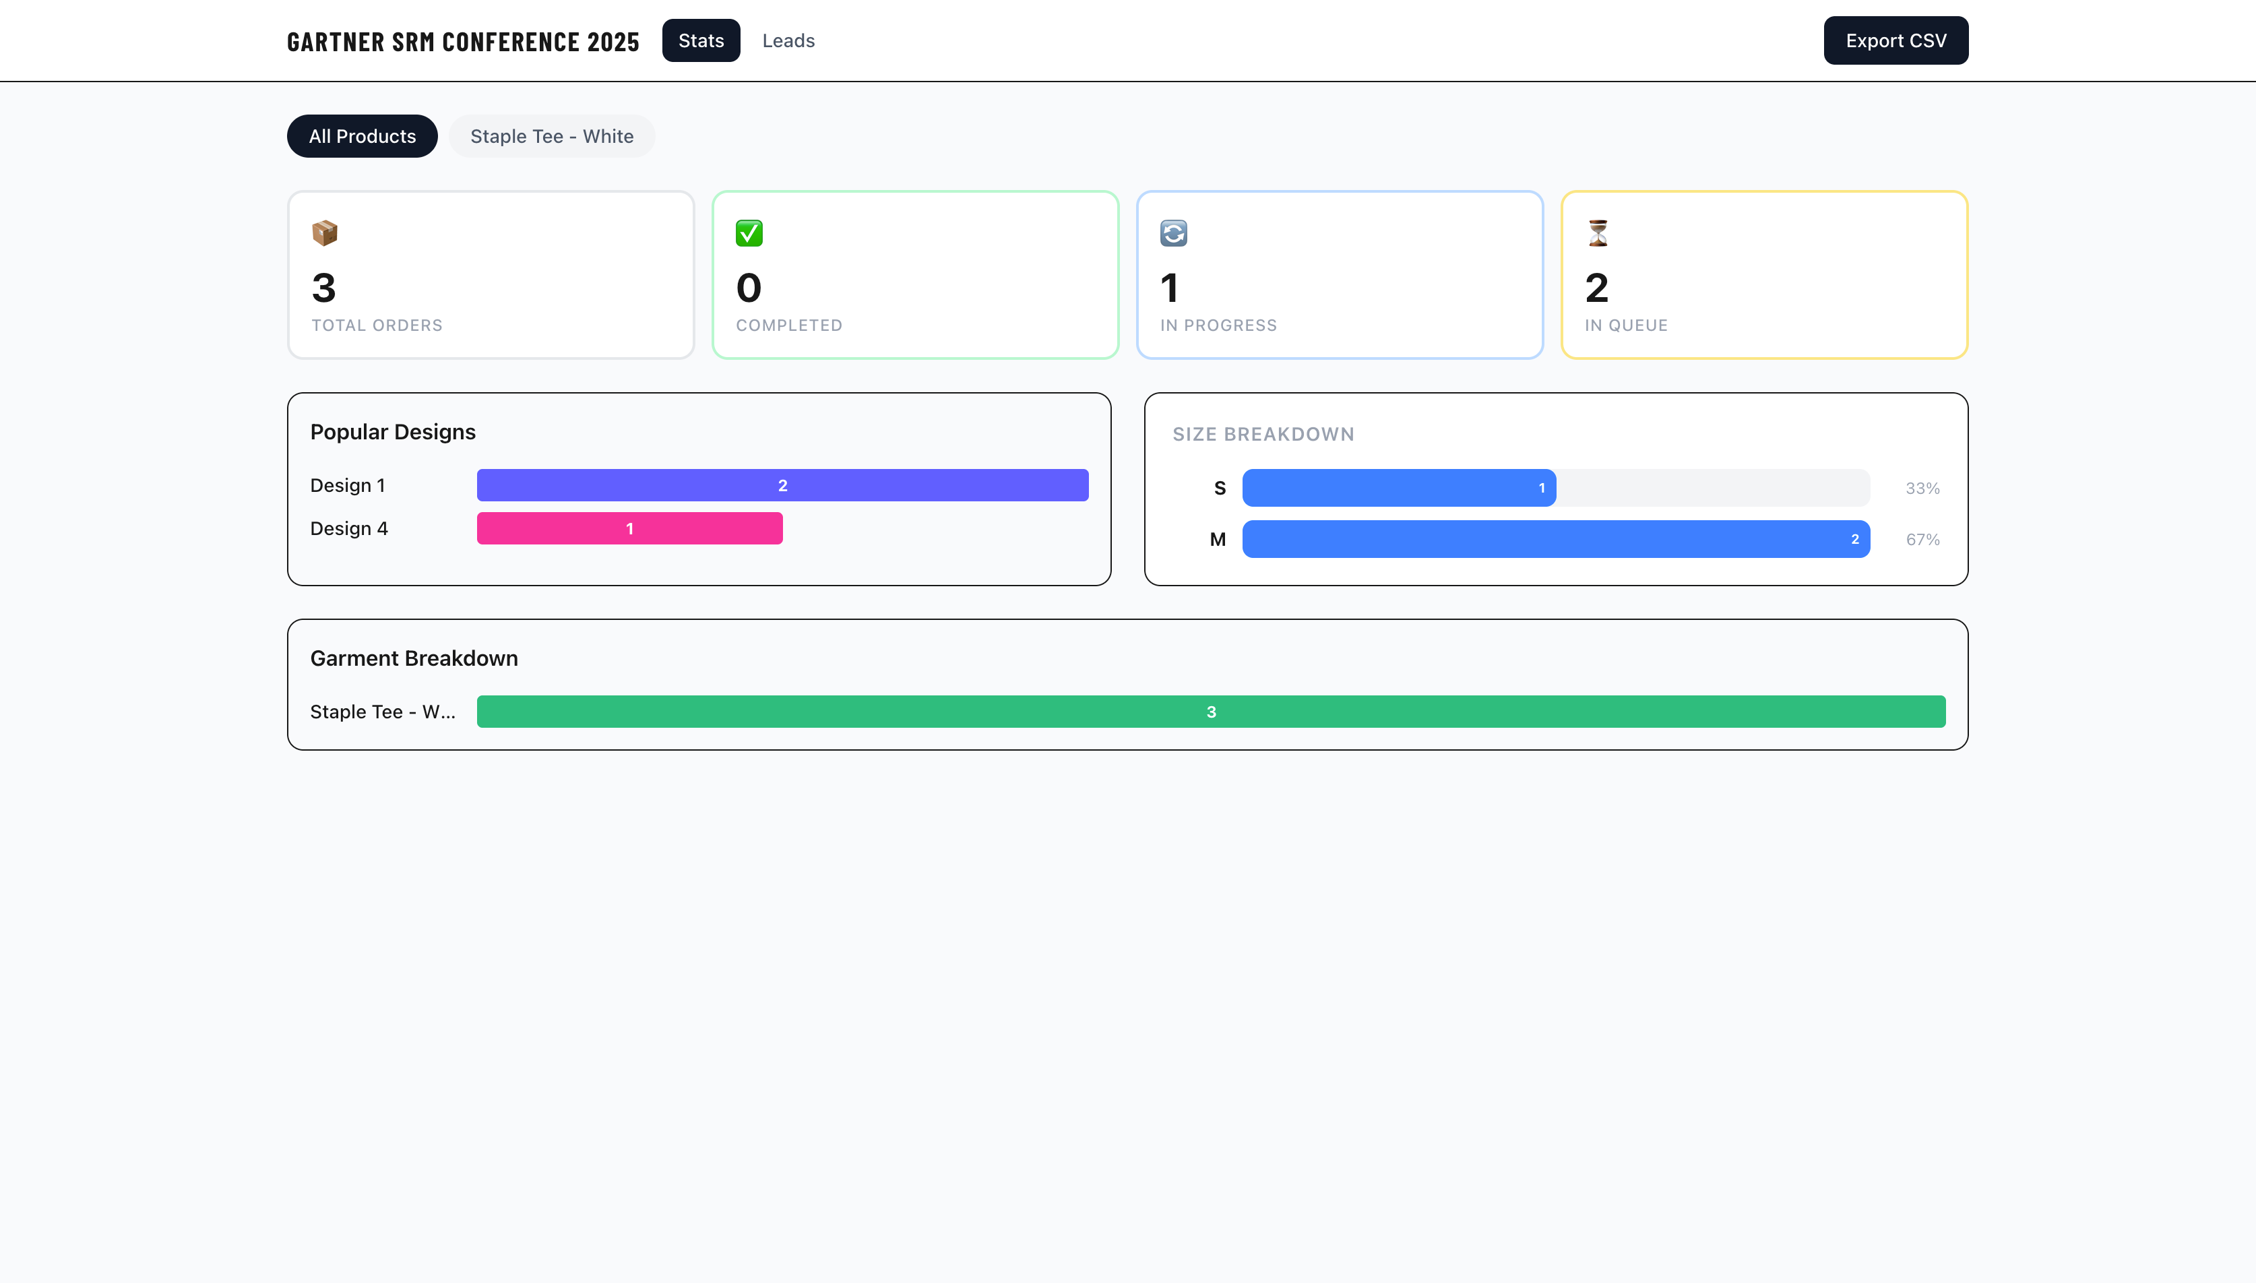
Task: Switch to the Leads tab
Action: [788, 40]
